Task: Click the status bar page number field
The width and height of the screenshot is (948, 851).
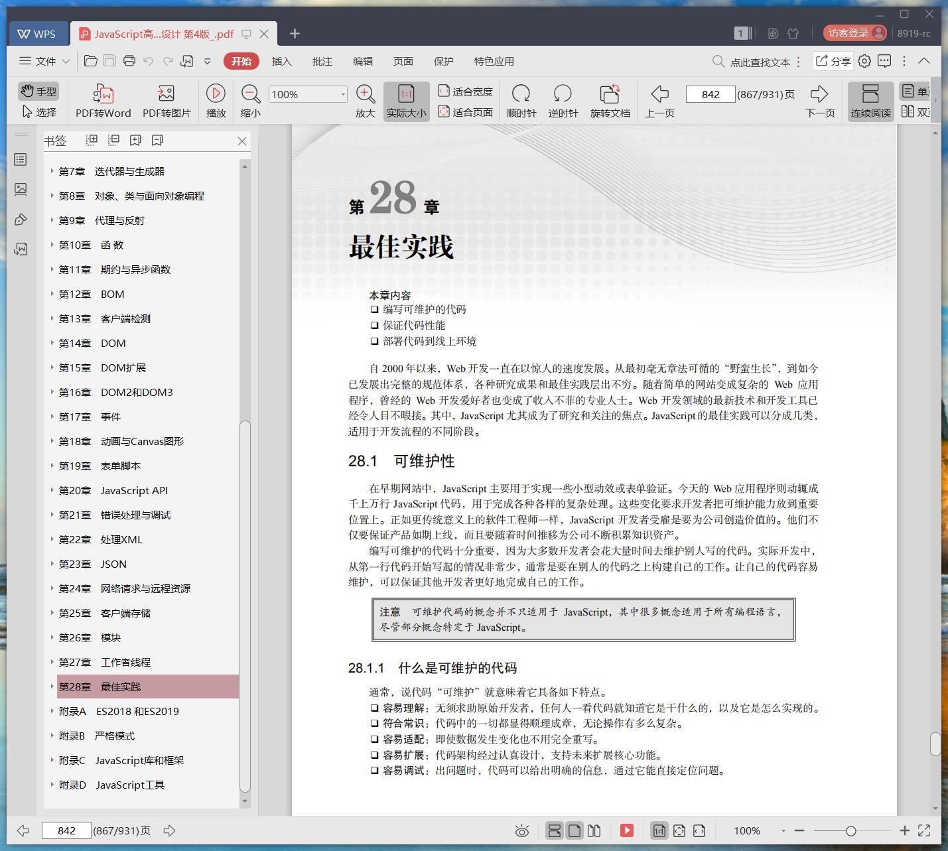Action: click(66, 830)
